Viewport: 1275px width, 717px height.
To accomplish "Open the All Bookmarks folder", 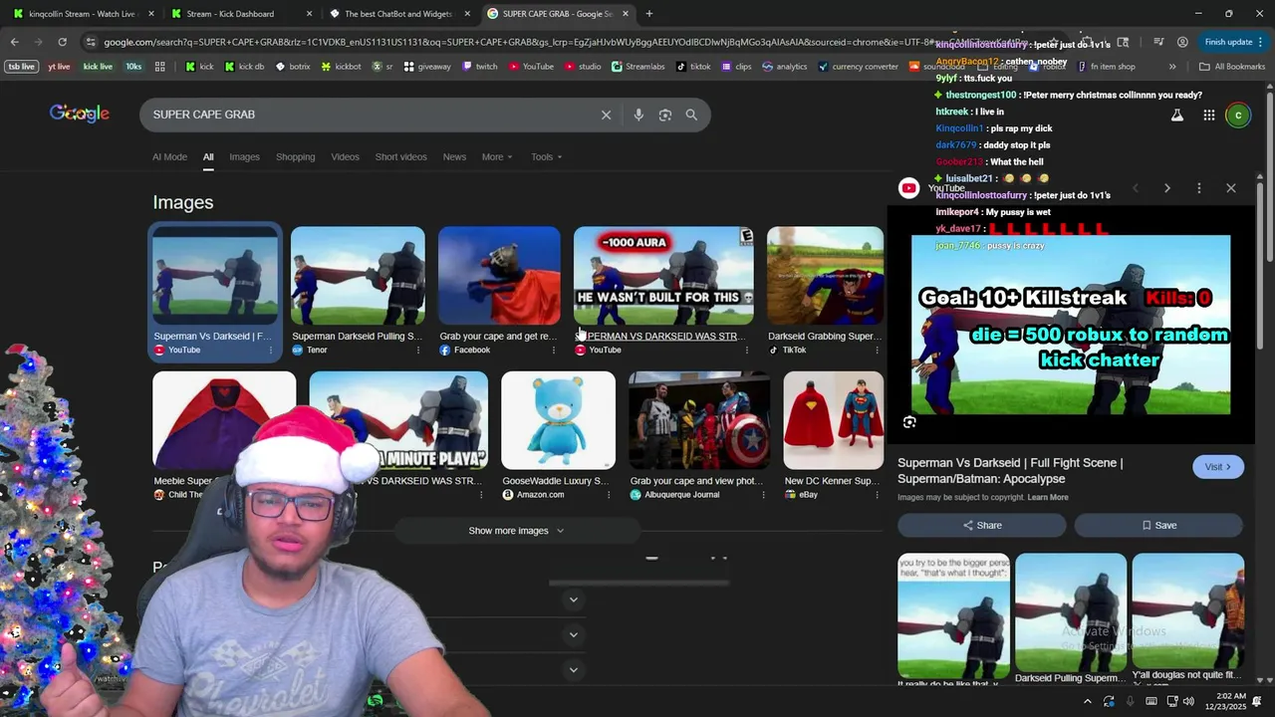I will tap(1232, 67).
